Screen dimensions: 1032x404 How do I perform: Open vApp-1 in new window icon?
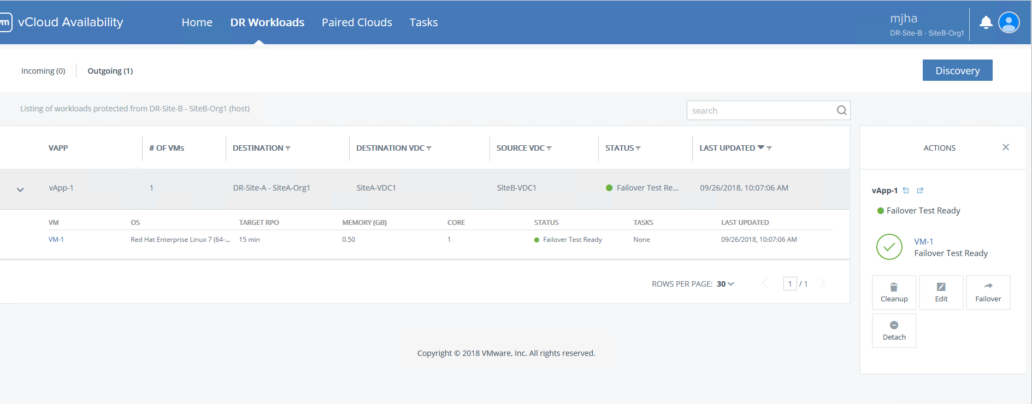point(920,191)
